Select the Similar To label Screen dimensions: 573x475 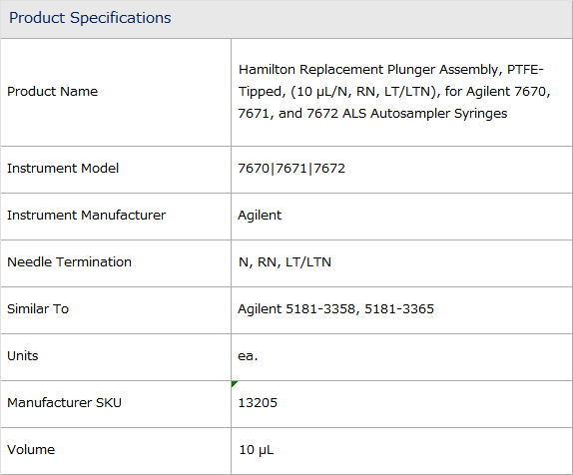(x=38, y=309)
